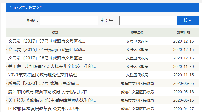Open 关于转发《威海市最低生活保障管理办法》 link
Viewport: 202px width, 112px height.
pos(52,100)
